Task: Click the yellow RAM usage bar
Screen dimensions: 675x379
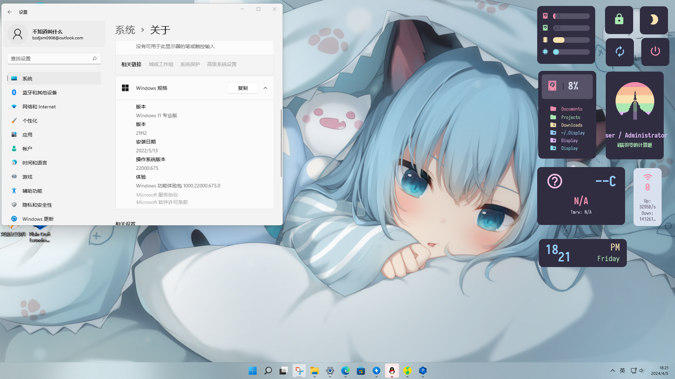Action: [x=571, y=40]
